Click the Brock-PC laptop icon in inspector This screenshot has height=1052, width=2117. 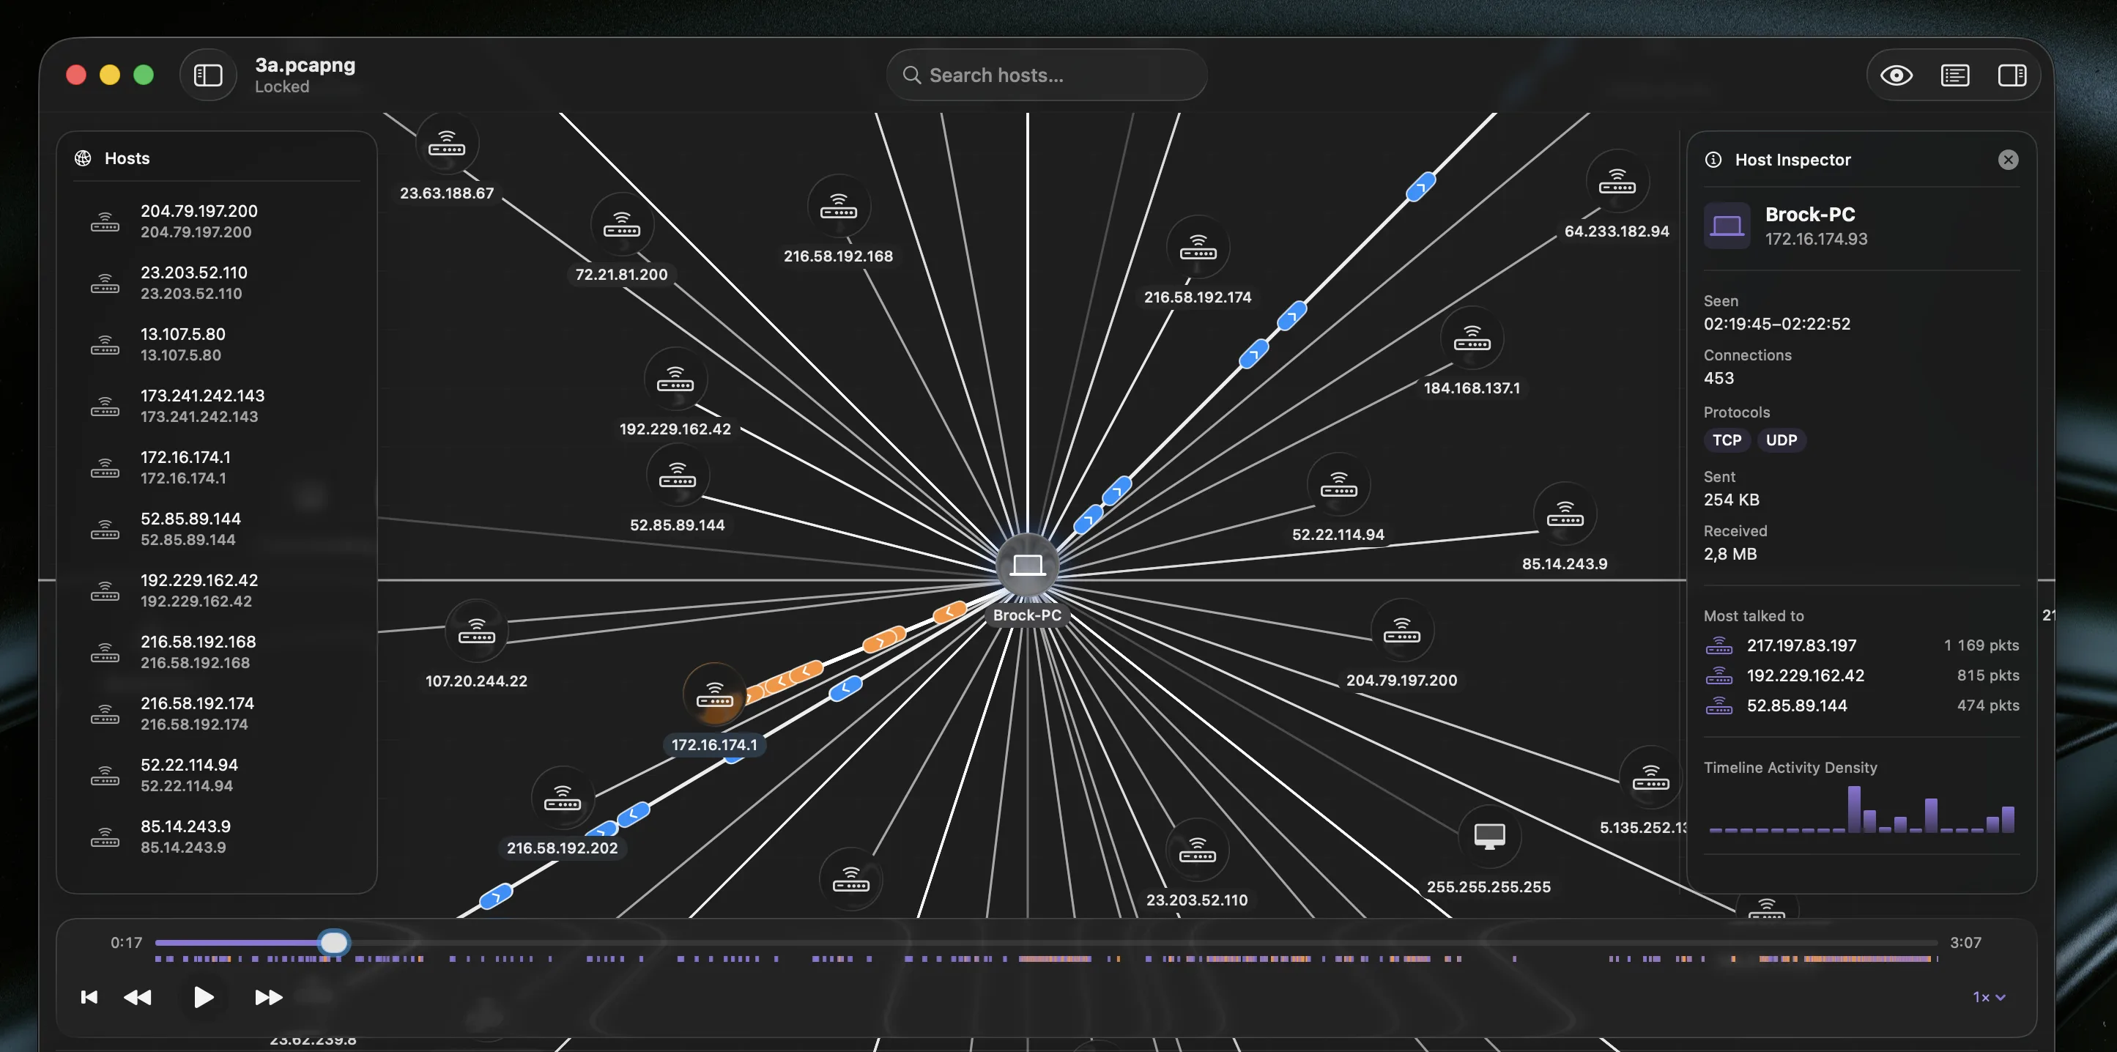pos(1727,225)
